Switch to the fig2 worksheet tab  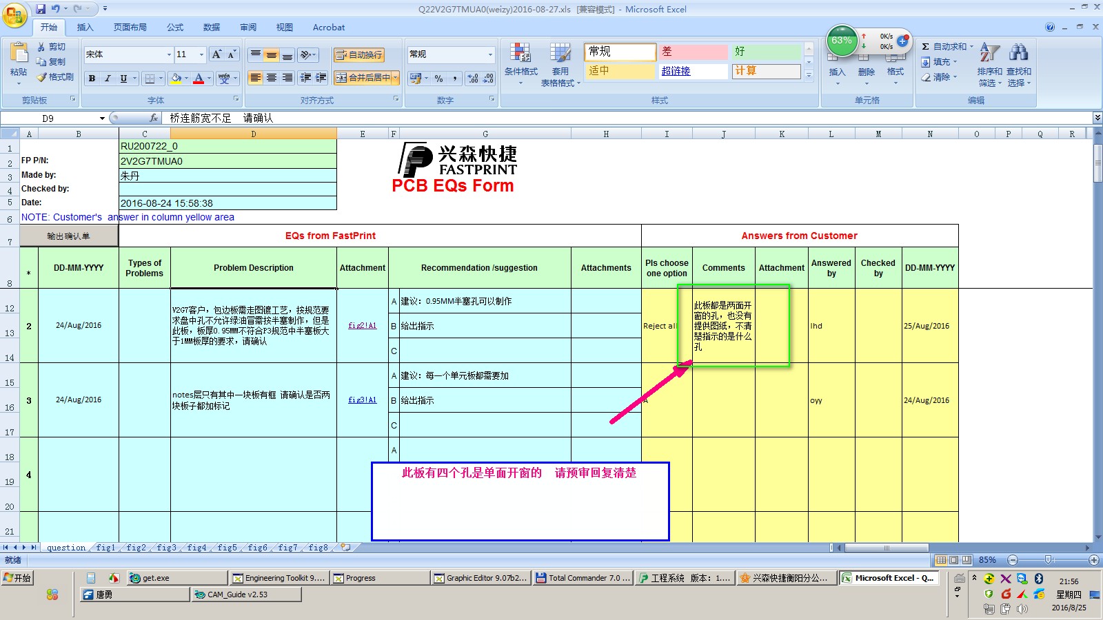click(x=136, y=548)
